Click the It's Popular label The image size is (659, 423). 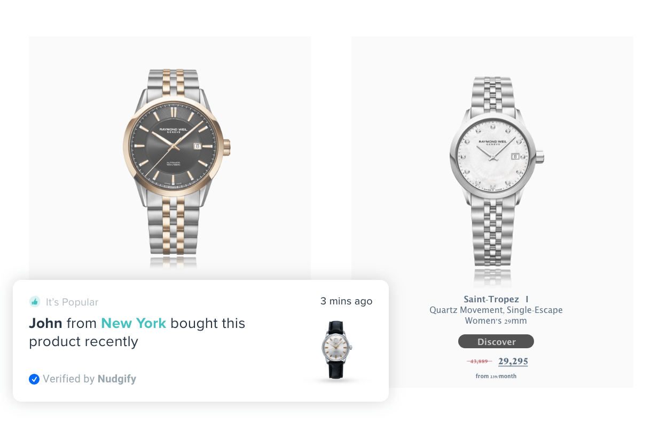click(x=72, y=302)
